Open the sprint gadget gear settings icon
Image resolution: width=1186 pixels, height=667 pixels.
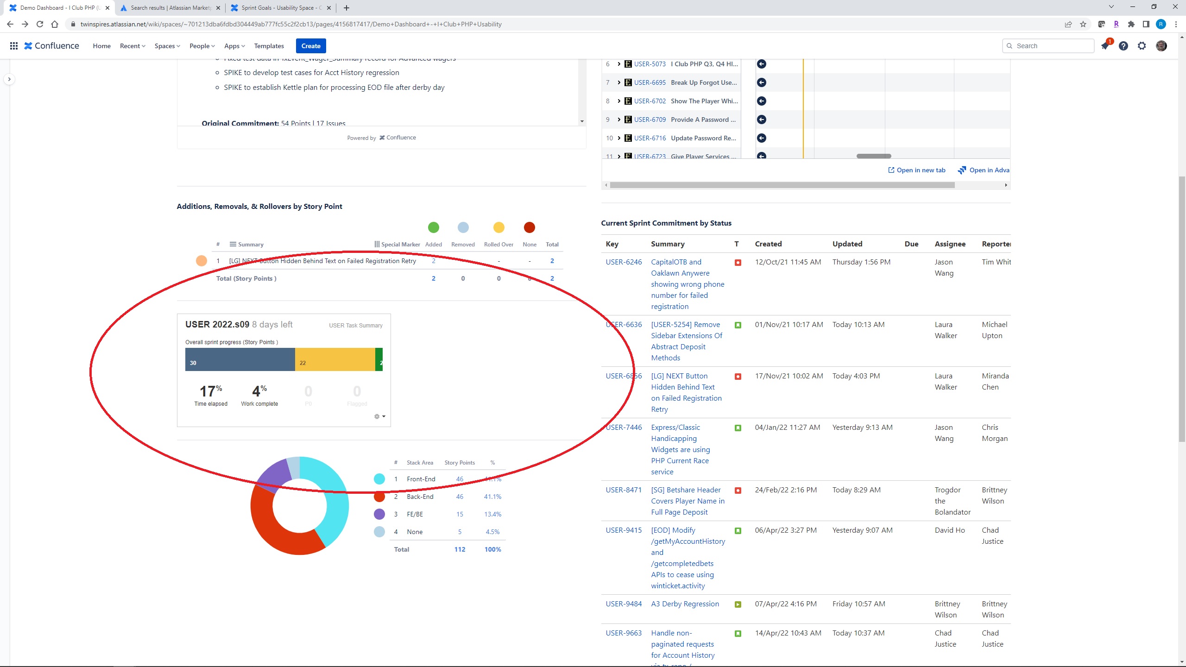click(379, 416)
